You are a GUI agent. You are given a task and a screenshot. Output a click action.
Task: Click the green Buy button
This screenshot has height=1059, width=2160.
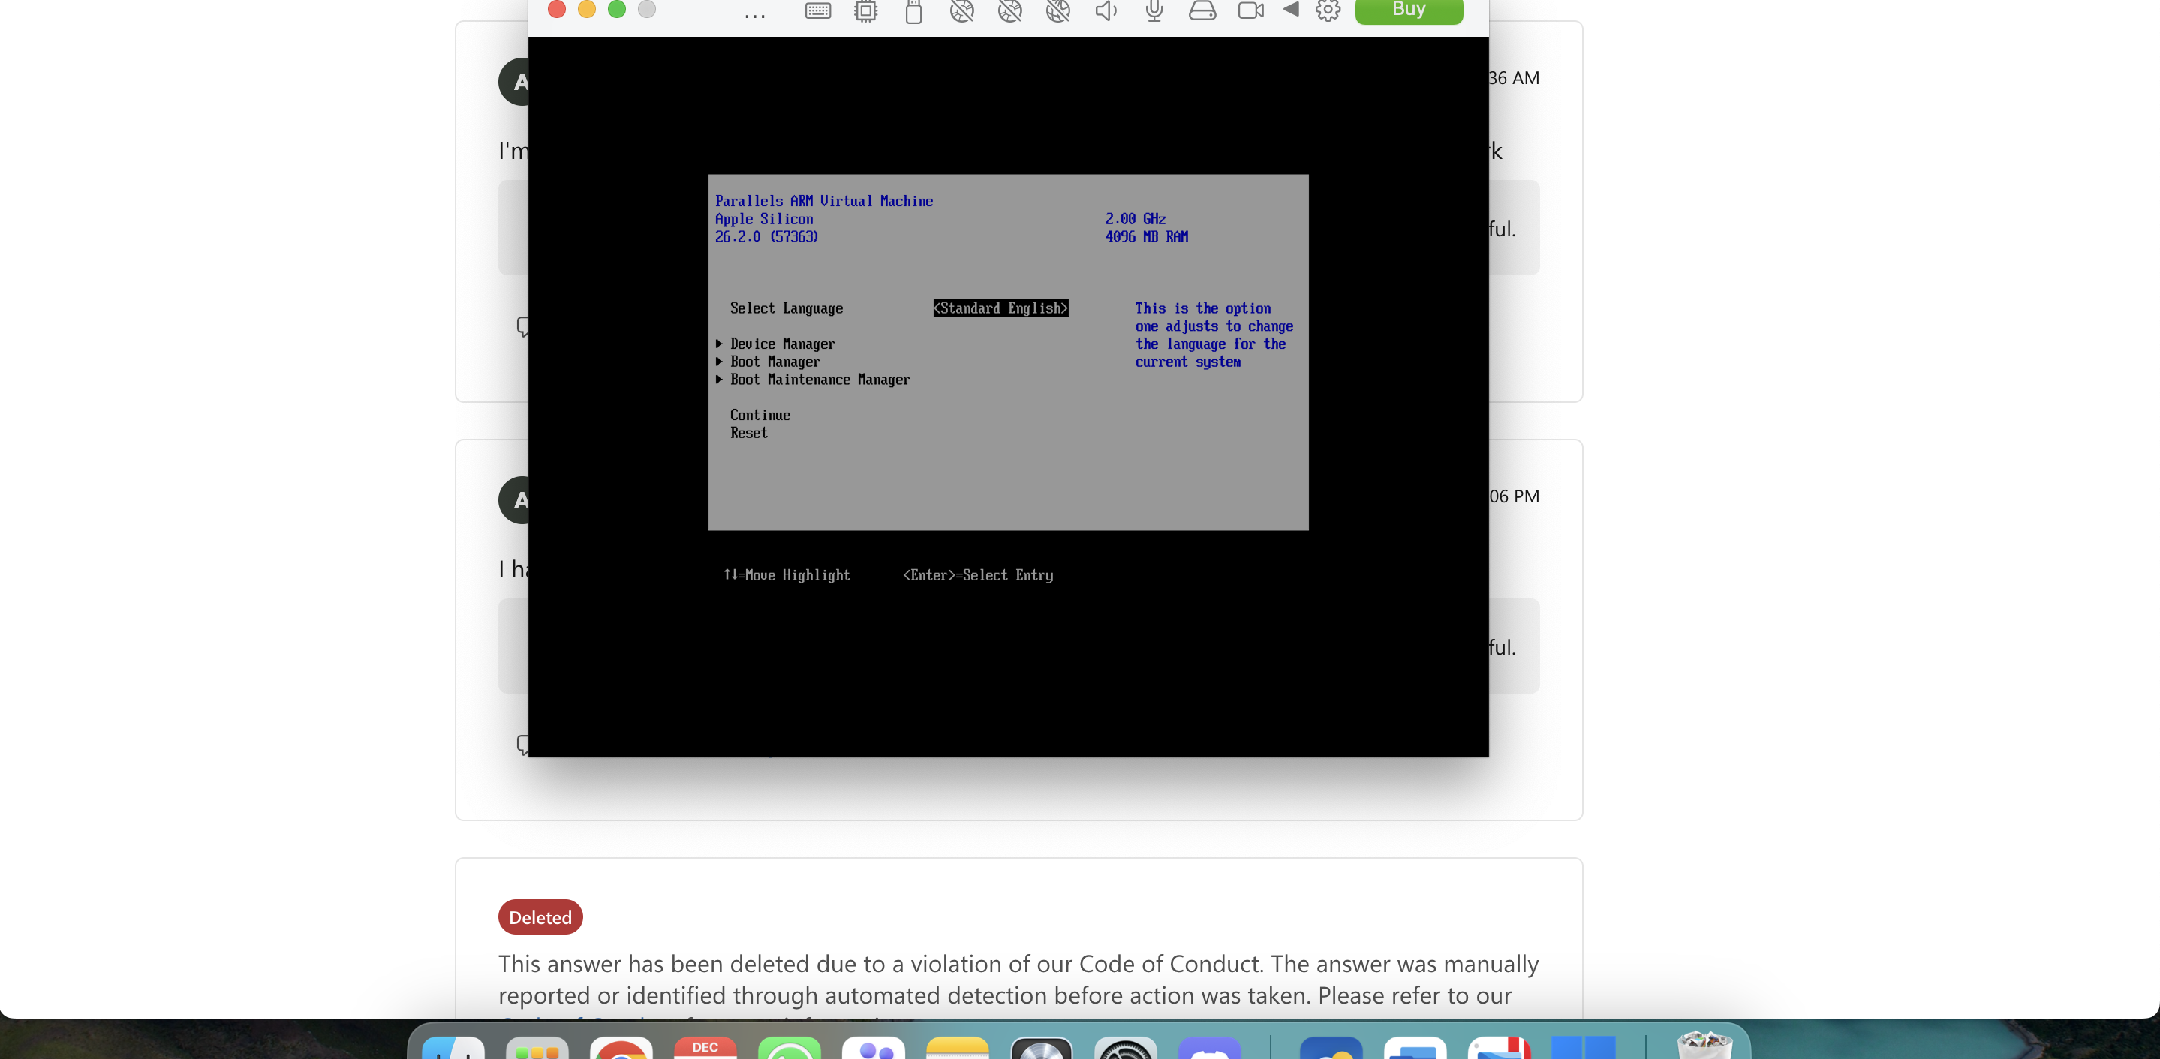click(1409, 10)
